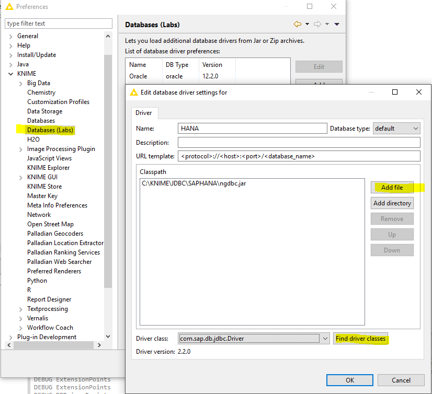This screenshot has height=394, width=432.
Task: Open the Driver class combo box
Action: (254, 339)
